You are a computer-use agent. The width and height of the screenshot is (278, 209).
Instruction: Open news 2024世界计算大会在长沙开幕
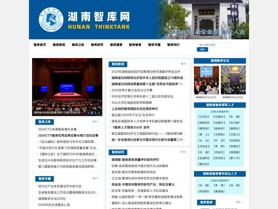pyautogui.click(x=132, y=90)
